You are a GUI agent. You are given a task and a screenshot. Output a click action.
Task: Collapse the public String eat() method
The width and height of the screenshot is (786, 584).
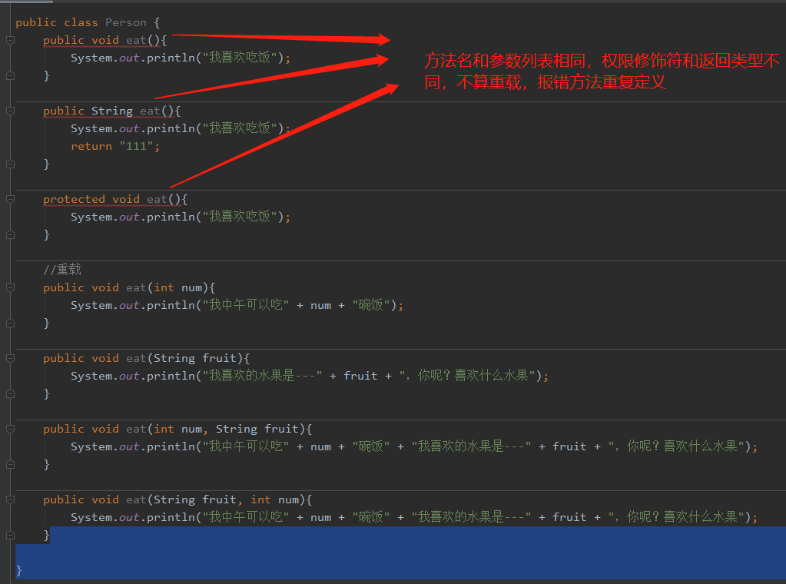click(10, 111)
